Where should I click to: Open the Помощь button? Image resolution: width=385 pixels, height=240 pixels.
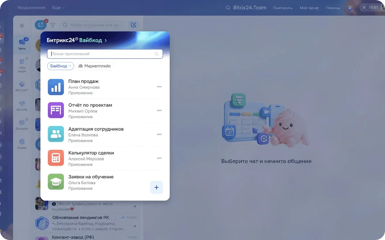pyautogui.click(x=333, y=8)
